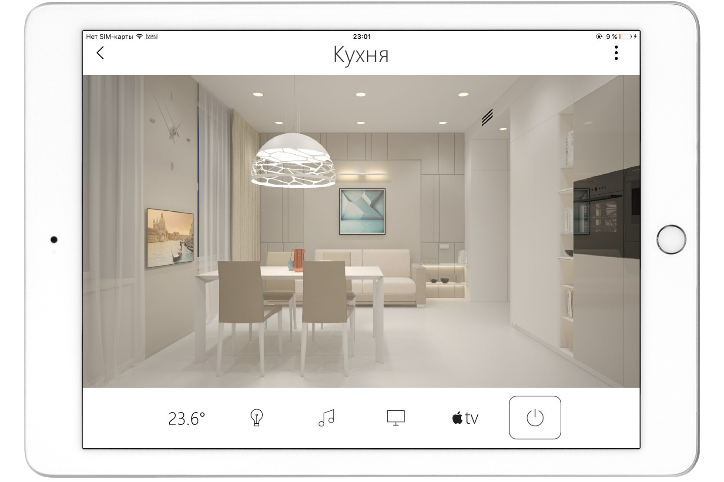Tap the Кухня room title
The height and width of the screenshot is (482, 724).
click(361, 55)
